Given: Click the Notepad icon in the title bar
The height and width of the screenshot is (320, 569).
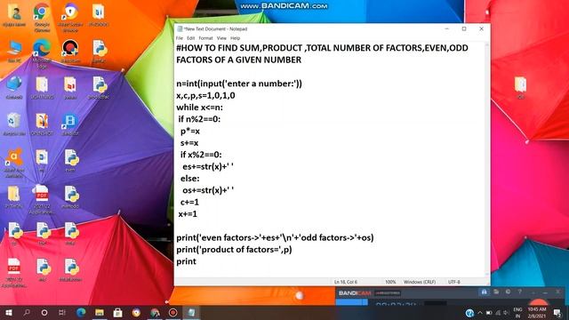Looking at the screenshot, I should click(180, 28).
